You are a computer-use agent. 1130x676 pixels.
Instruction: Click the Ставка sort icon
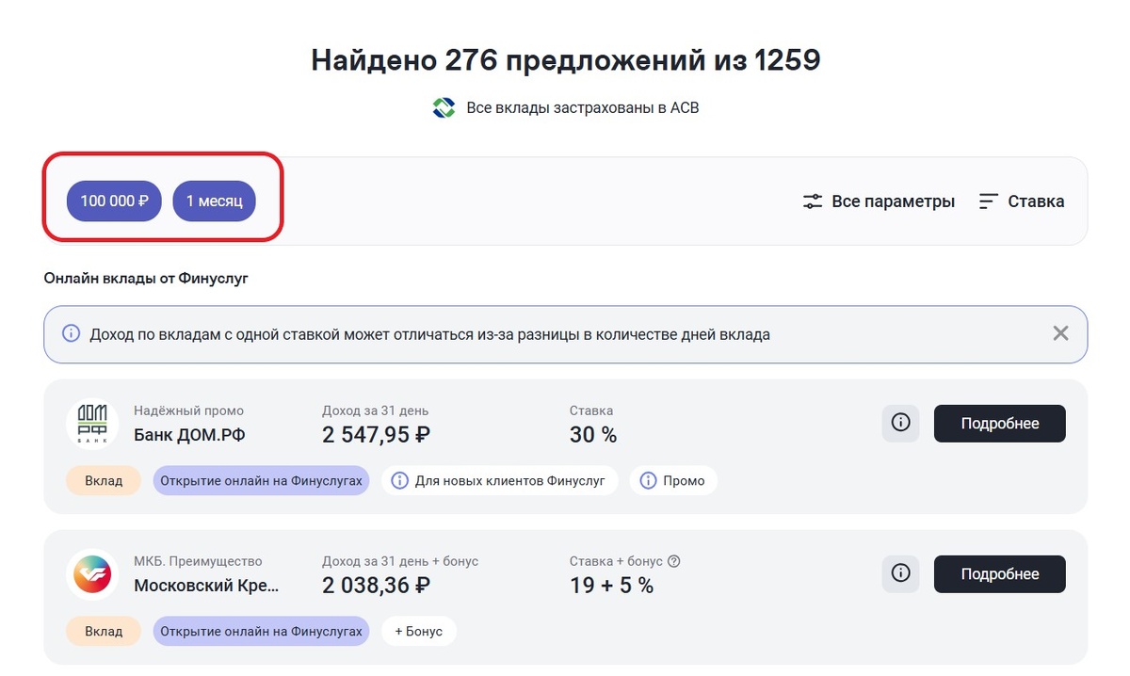[987, 201]
